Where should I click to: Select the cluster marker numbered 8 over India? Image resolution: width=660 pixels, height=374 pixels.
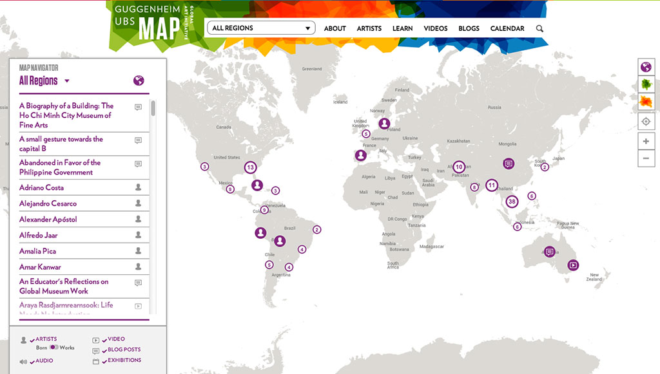click(x=474, y=187)
